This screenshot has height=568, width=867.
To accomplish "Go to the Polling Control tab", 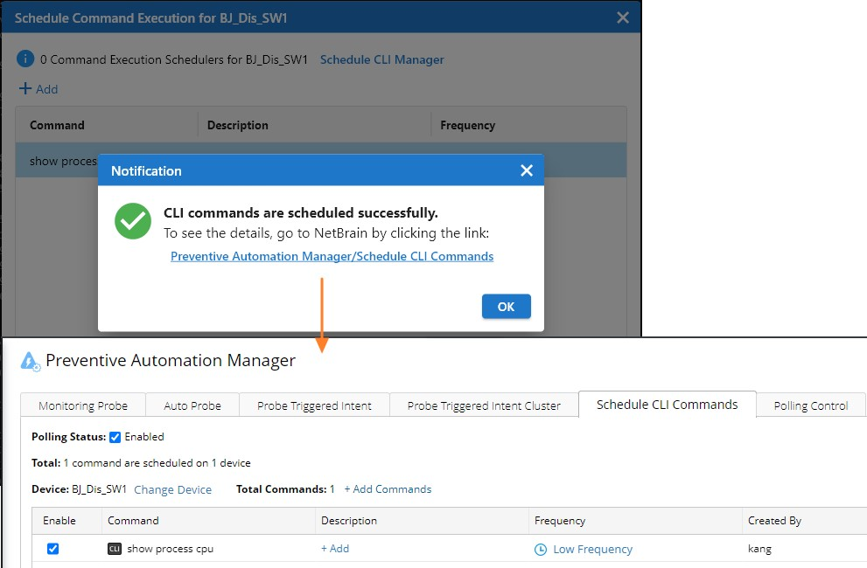I will click(811, 405).
